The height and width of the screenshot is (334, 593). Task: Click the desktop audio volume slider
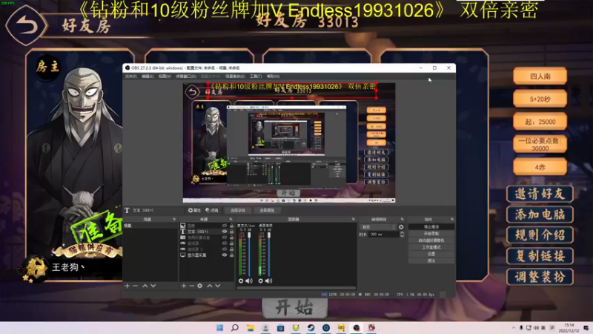(x=269, y=254)
